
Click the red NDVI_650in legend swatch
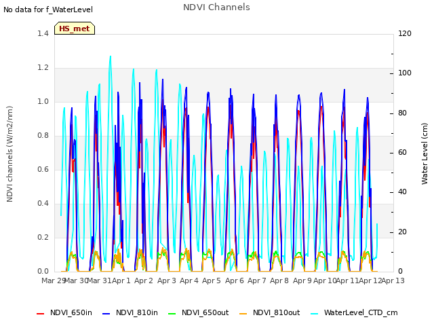pos(41,314)
